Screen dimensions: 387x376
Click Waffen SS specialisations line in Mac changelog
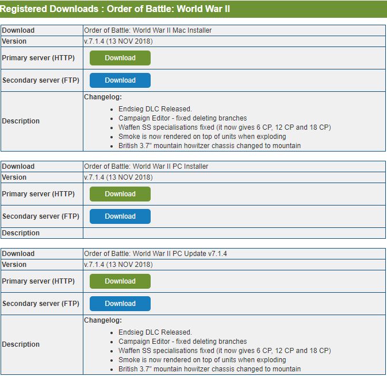pos(225,127)
